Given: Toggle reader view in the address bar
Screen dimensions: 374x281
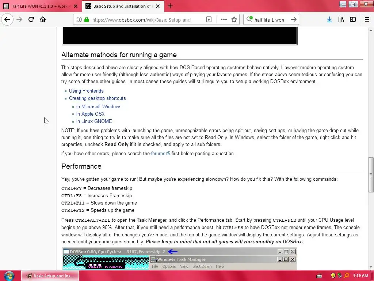Looking at the screenshot, I should coord(209,20).
